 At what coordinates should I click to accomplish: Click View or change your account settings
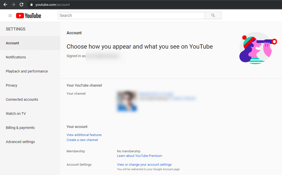[x=144, y=165]
